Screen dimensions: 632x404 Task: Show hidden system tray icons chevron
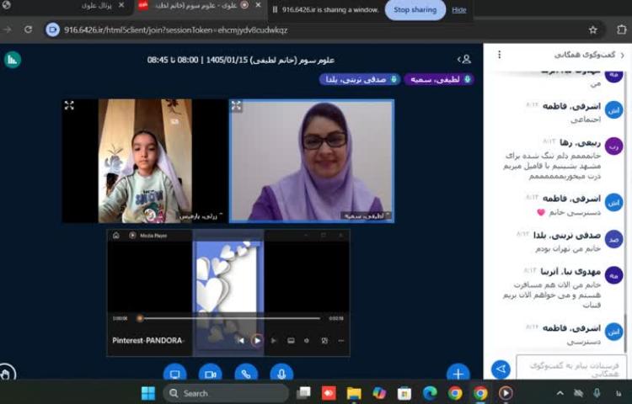point(560,393)
